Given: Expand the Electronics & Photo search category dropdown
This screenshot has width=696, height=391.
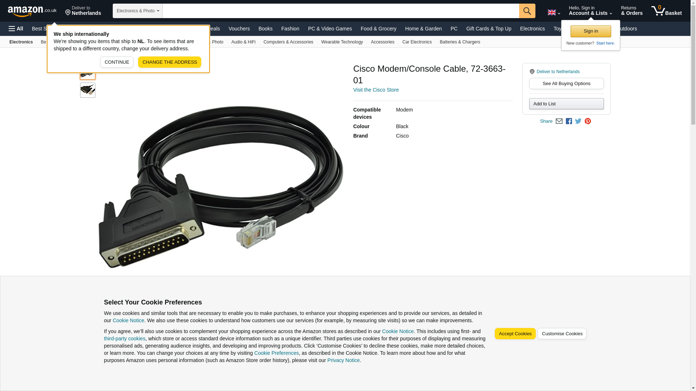Looking at the screenshot, I should [x=138, y=11].
